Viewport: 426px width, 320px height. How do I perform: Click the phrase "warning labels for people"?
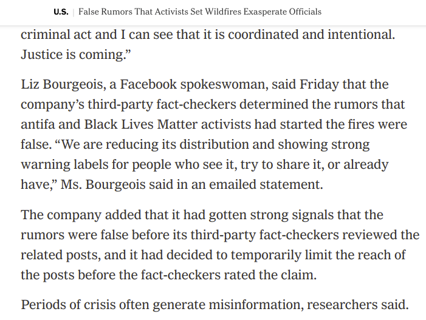[x=96, y=165]
